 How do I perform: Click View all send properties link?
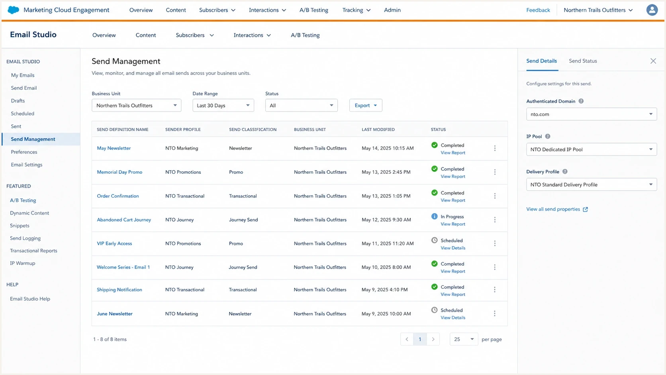point(553,209)
